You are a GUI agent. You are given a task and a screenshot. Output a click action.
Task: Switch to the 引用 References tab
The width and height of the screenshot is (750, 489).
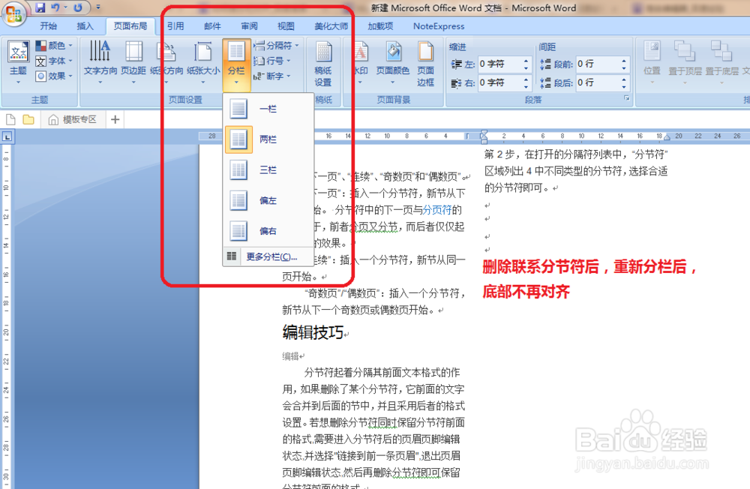(175, 26)
